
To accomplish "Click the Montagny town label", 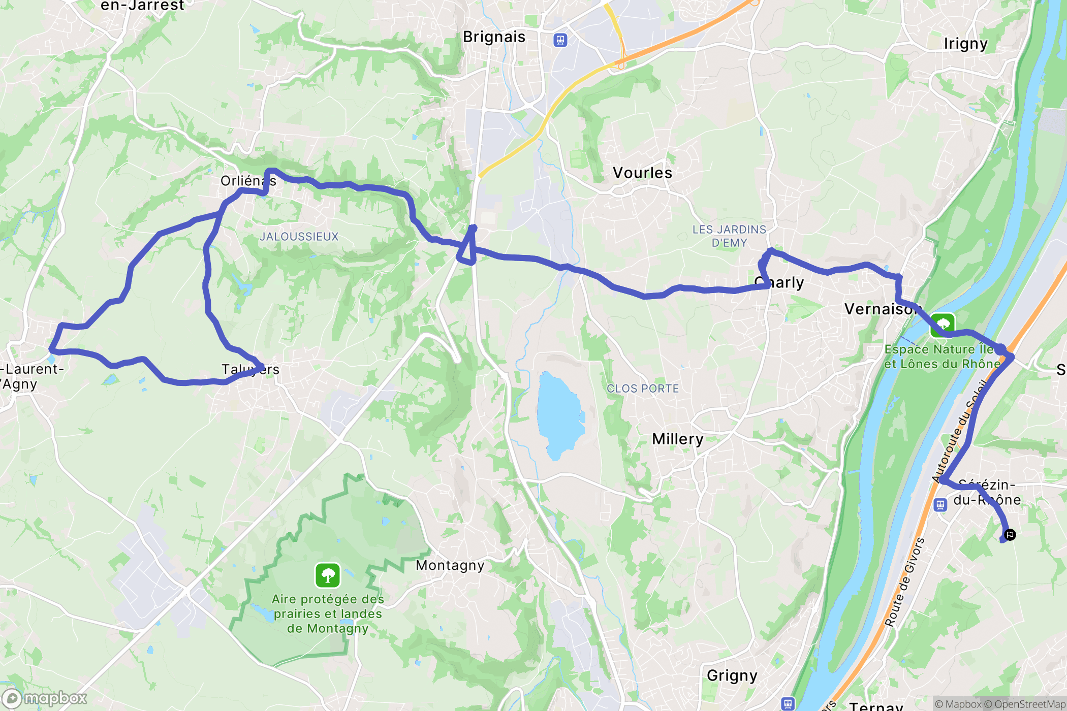I will [x=450, y=565].
